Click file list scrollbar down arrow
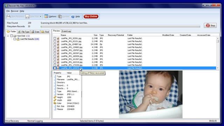The height and width of the screenshot is (126, 224). click(218, 68)
